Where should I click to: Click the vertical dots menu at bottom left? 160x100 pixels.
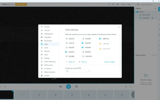tap(1, 86)
